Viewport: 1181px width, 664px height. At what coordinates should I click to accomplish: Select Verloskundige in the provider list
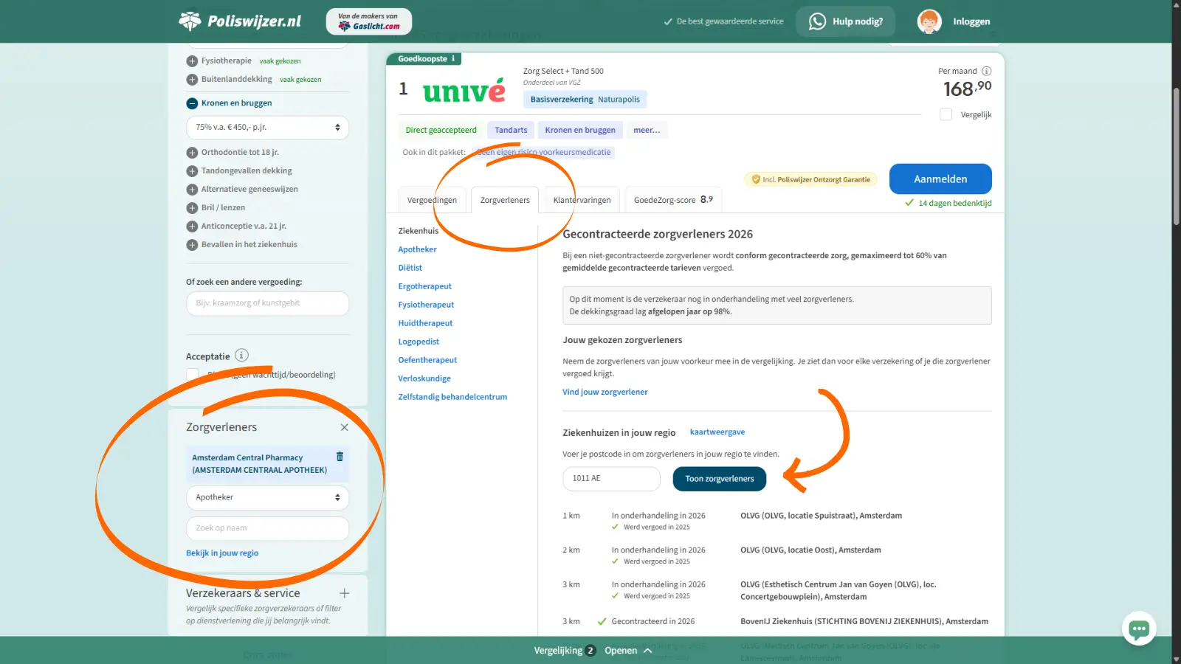tap(424, 378)
